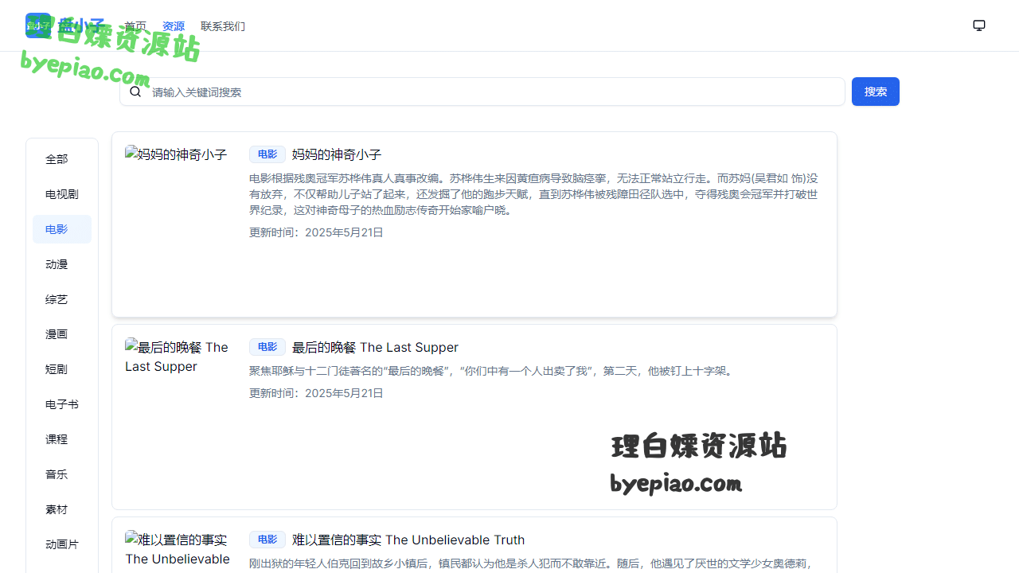The width and height of the screenshot is (1019, 573).
Task: Filter by 电视剧 category
Action: [62, 194]
